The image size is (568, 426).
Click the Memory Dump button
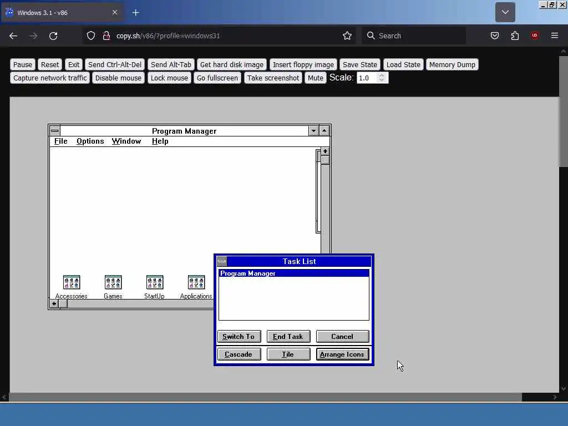point(452,64)
